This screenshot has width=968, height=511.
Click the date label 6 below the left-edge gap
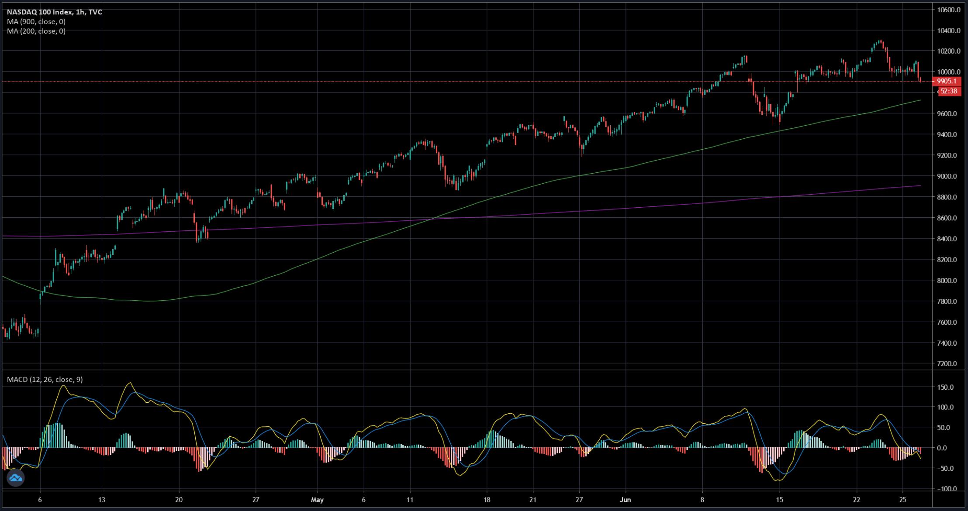pos(40,500)
